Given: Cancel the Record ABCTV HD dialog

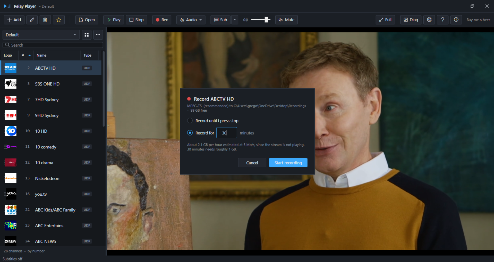Looking at the screenshot, I should pos(252,163).
